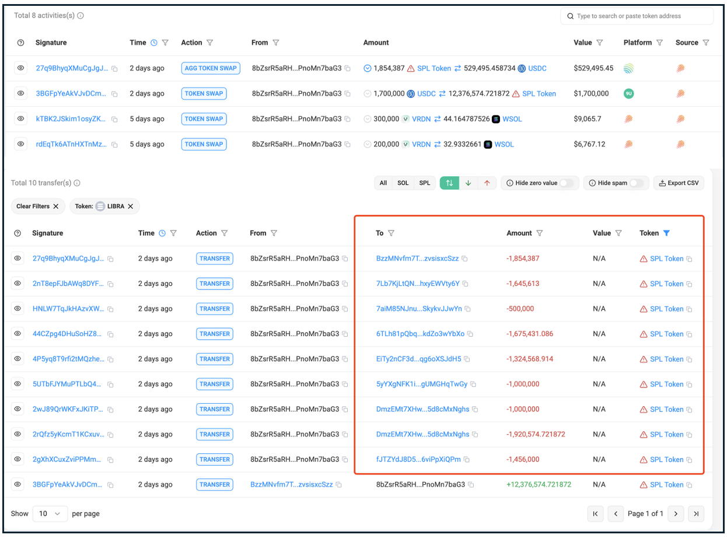Open the rows-per-page dropdown showing 10
Screen dimensions: 727x538
click(50, 513)
